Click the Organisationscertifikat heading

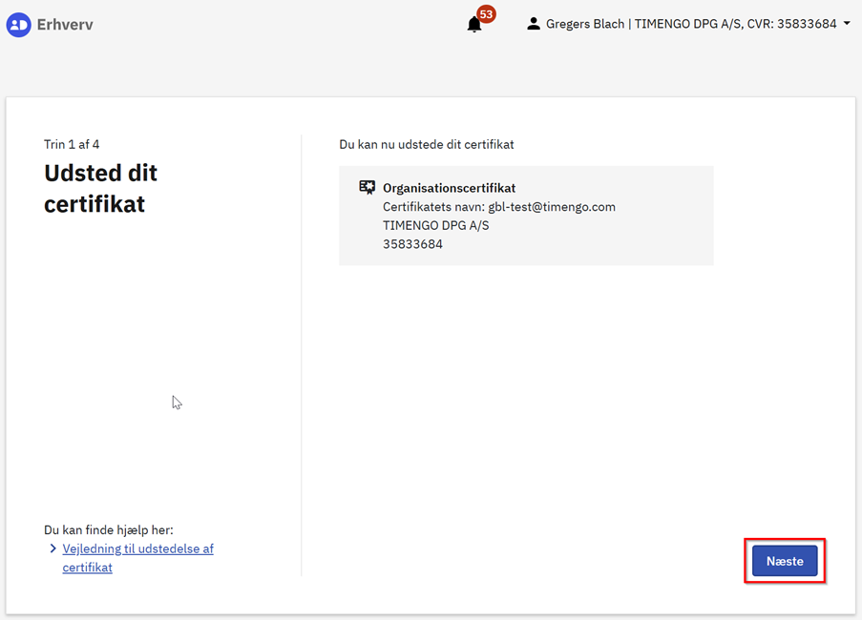[x=449, y=188]
